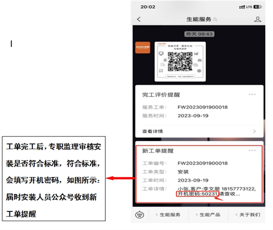Image resolution: width=273 pixels, height=230 pixels.
Task: Tap the 开机密码:50231 text
Action: [197, 194]
